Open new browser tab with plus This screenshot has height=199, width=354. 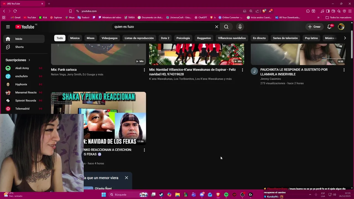[x=49, y=4]
